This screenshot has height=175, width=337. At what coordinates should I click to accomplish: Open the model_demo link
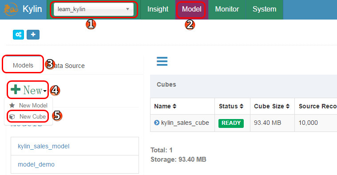tap(36, 164)
